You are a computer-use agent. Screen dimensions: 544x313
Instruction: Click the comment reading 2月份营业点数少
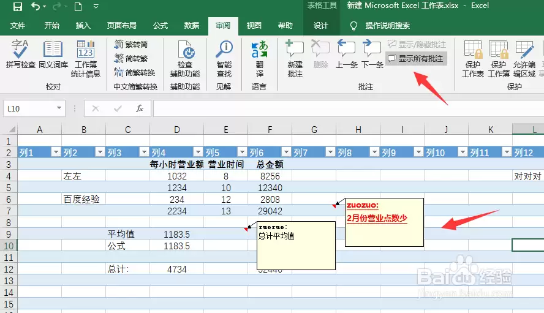click(x=384, y=222)
